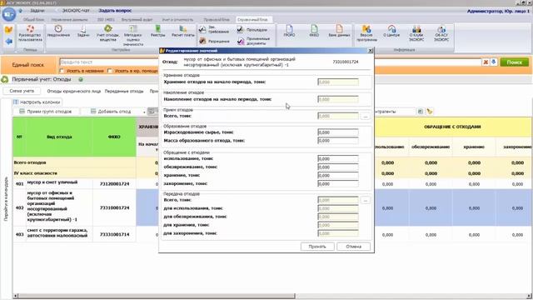Click horizontal scrollbar at bottom

coord(157,296)
